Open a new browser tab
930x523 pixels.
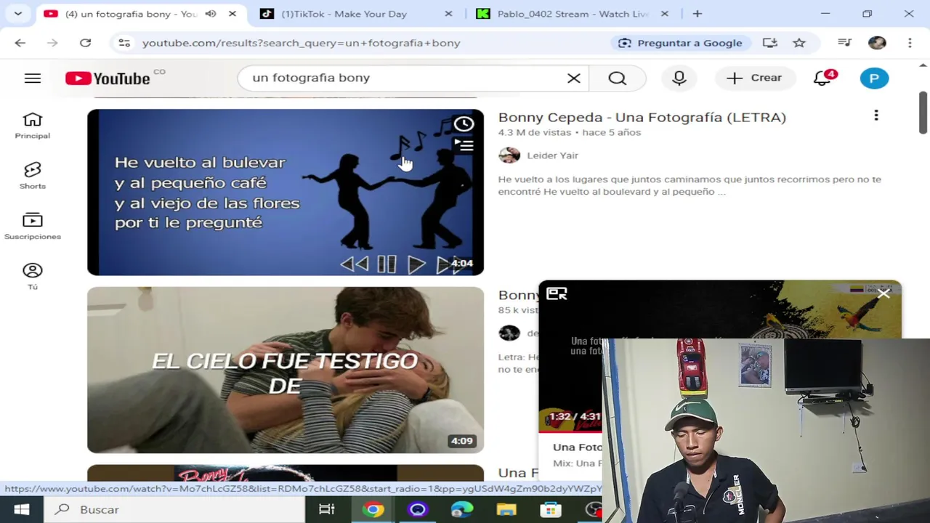click(x=697, y=14)
